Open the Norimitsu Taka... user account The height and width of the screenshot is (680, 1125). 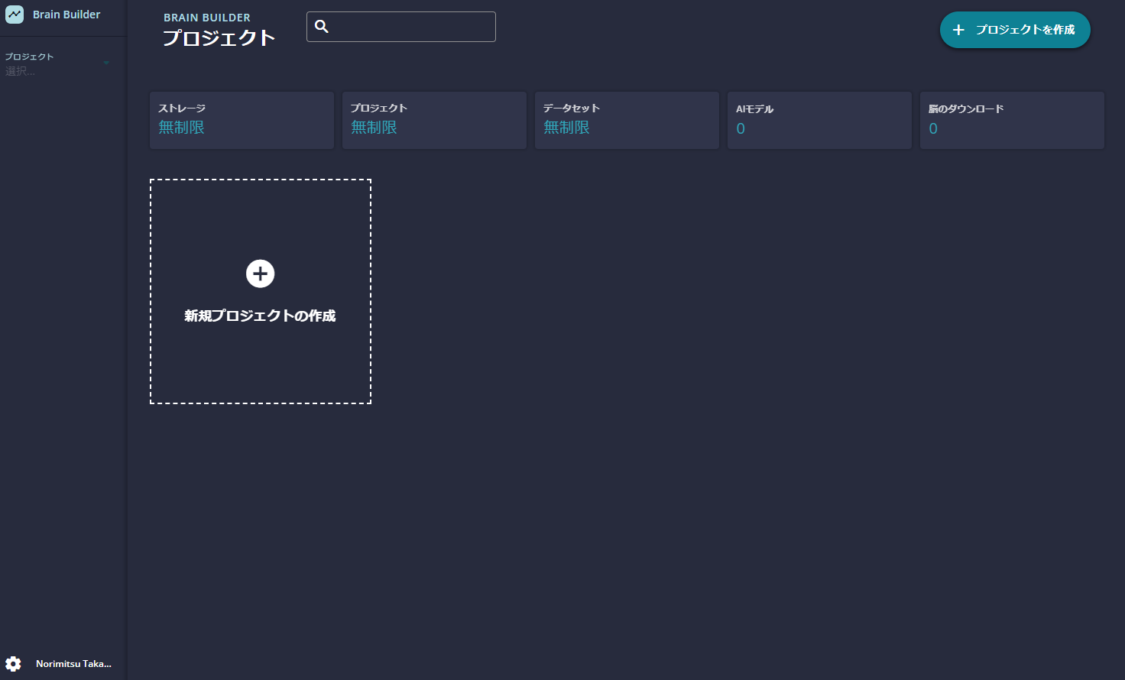73,664
